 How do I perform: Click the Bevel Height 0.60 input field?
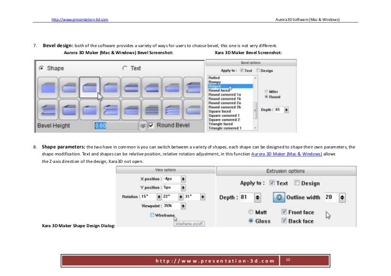click(x=117, y=126)
